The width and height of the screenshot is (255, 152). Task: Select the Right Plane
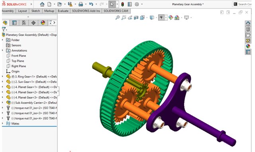16,66
